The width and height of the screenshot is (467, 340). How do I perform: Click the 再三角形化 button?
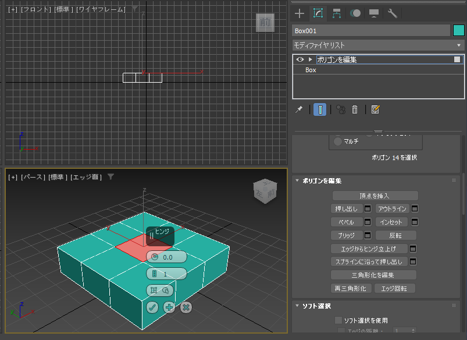351,288
